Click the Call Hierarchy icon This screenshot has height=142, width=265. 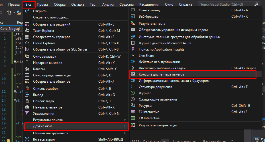pyautogui.click(x=27, y=62)
